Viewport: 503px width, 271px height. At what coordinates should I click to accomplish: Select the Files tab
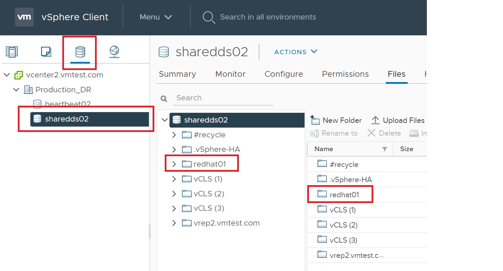point(397,74)
